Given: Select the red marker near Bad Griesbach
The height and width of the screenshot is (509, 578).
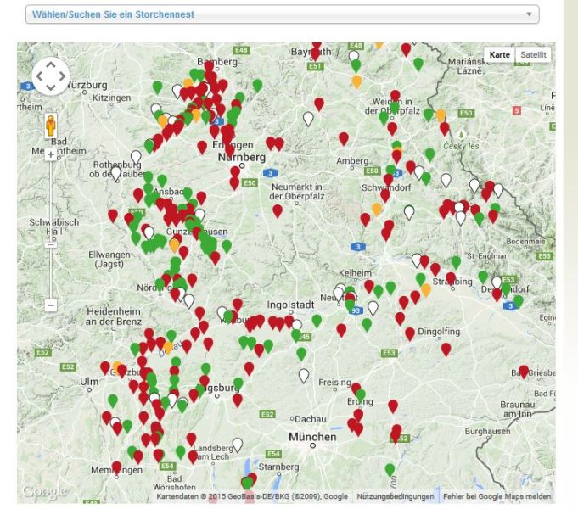Looking at the screenshot, I should 524,371.
